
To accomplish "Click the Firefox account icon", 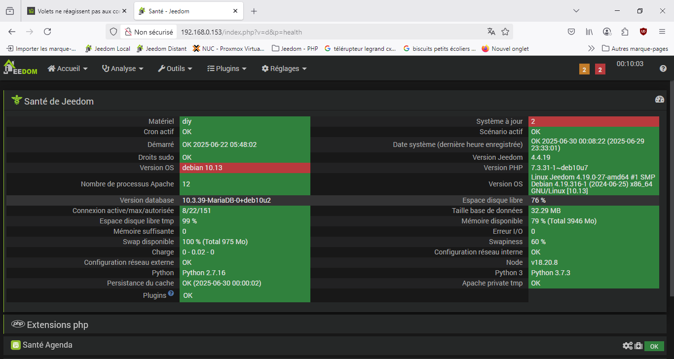I will 607,32.
